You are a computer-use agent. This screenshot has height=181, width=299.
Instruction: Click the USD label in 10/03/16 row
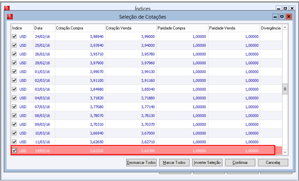click(x=23, y=133)
